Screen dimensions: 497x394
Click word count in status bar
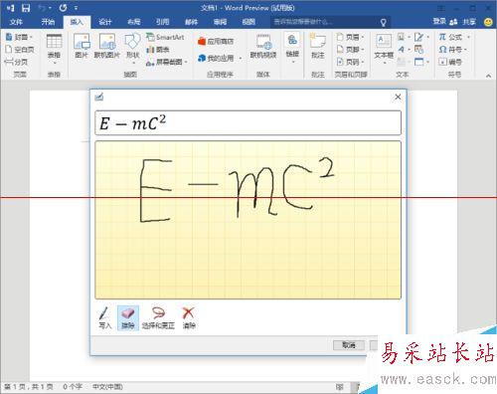[x=73, y=387]
